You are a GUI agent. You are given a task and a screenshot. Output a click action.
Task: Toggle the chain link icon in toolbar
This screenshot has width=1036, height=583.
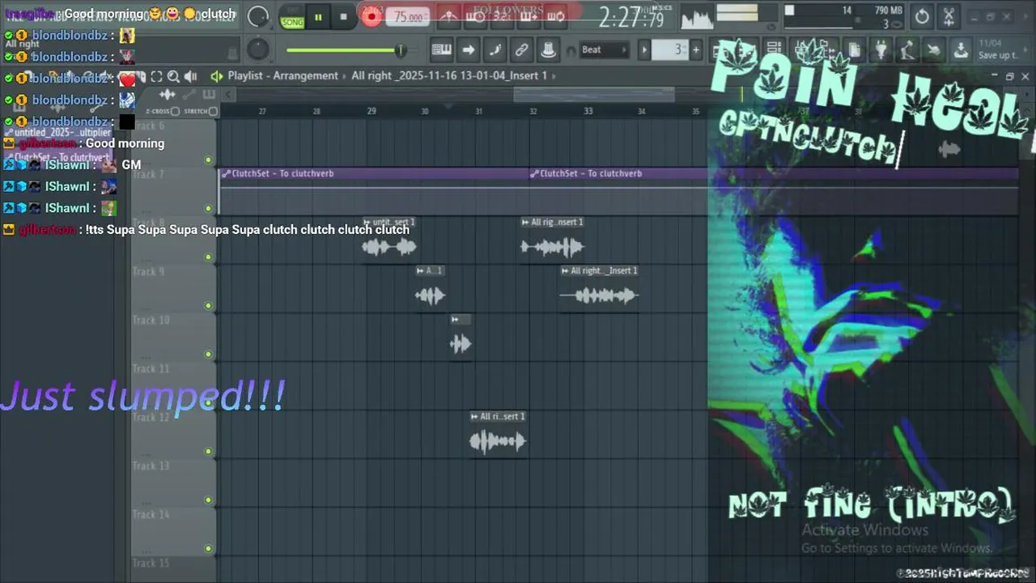tap(521, 50)
